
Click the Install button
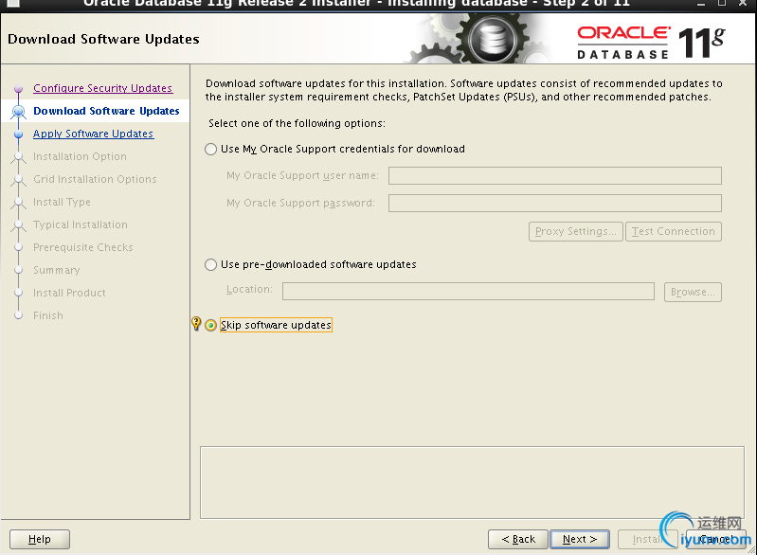click(646, 539)
